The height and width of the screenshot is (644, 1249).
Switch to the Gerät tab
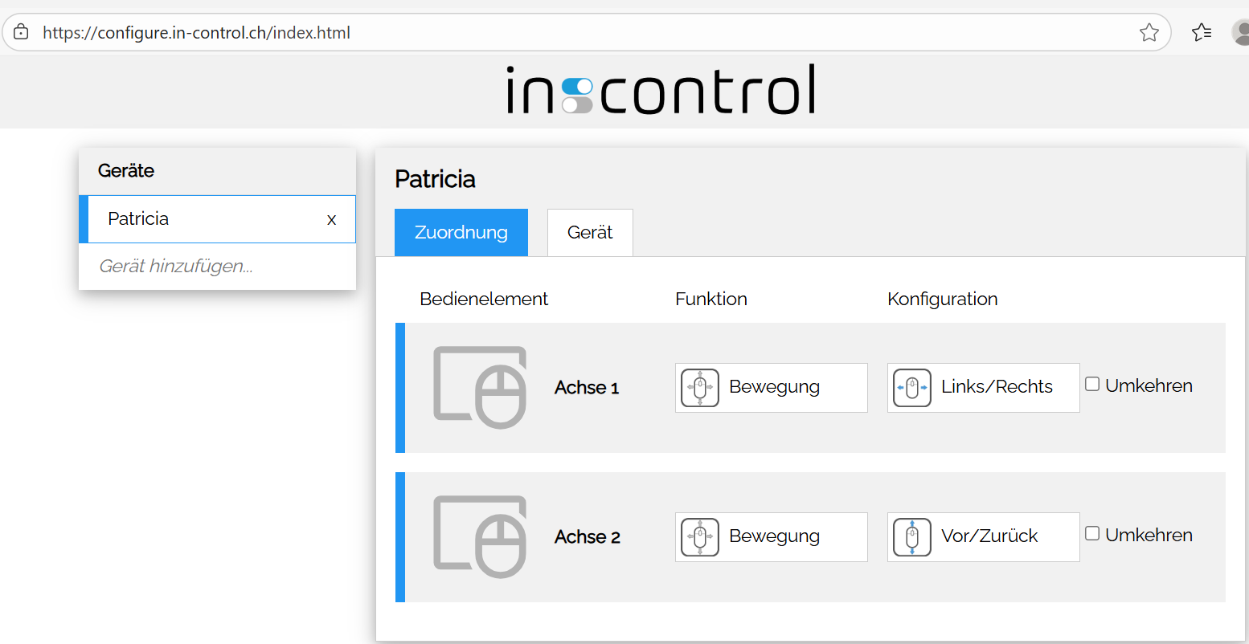pyautogui.click(x=590, y=232)
